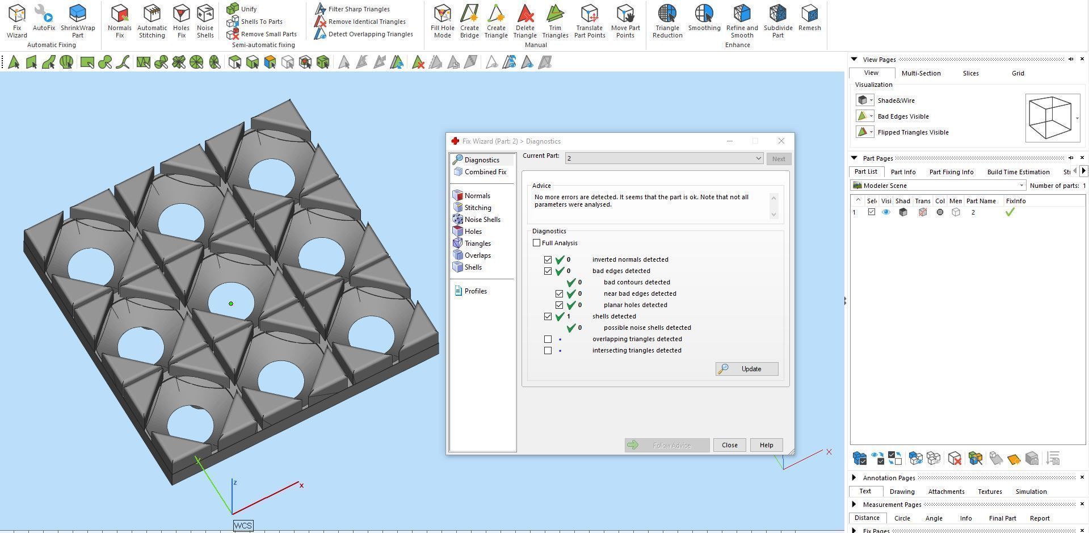Viewport: 1089px width, 533px height.
Task: Apply the Normals Fix tool
Action: tap(120, 21)
